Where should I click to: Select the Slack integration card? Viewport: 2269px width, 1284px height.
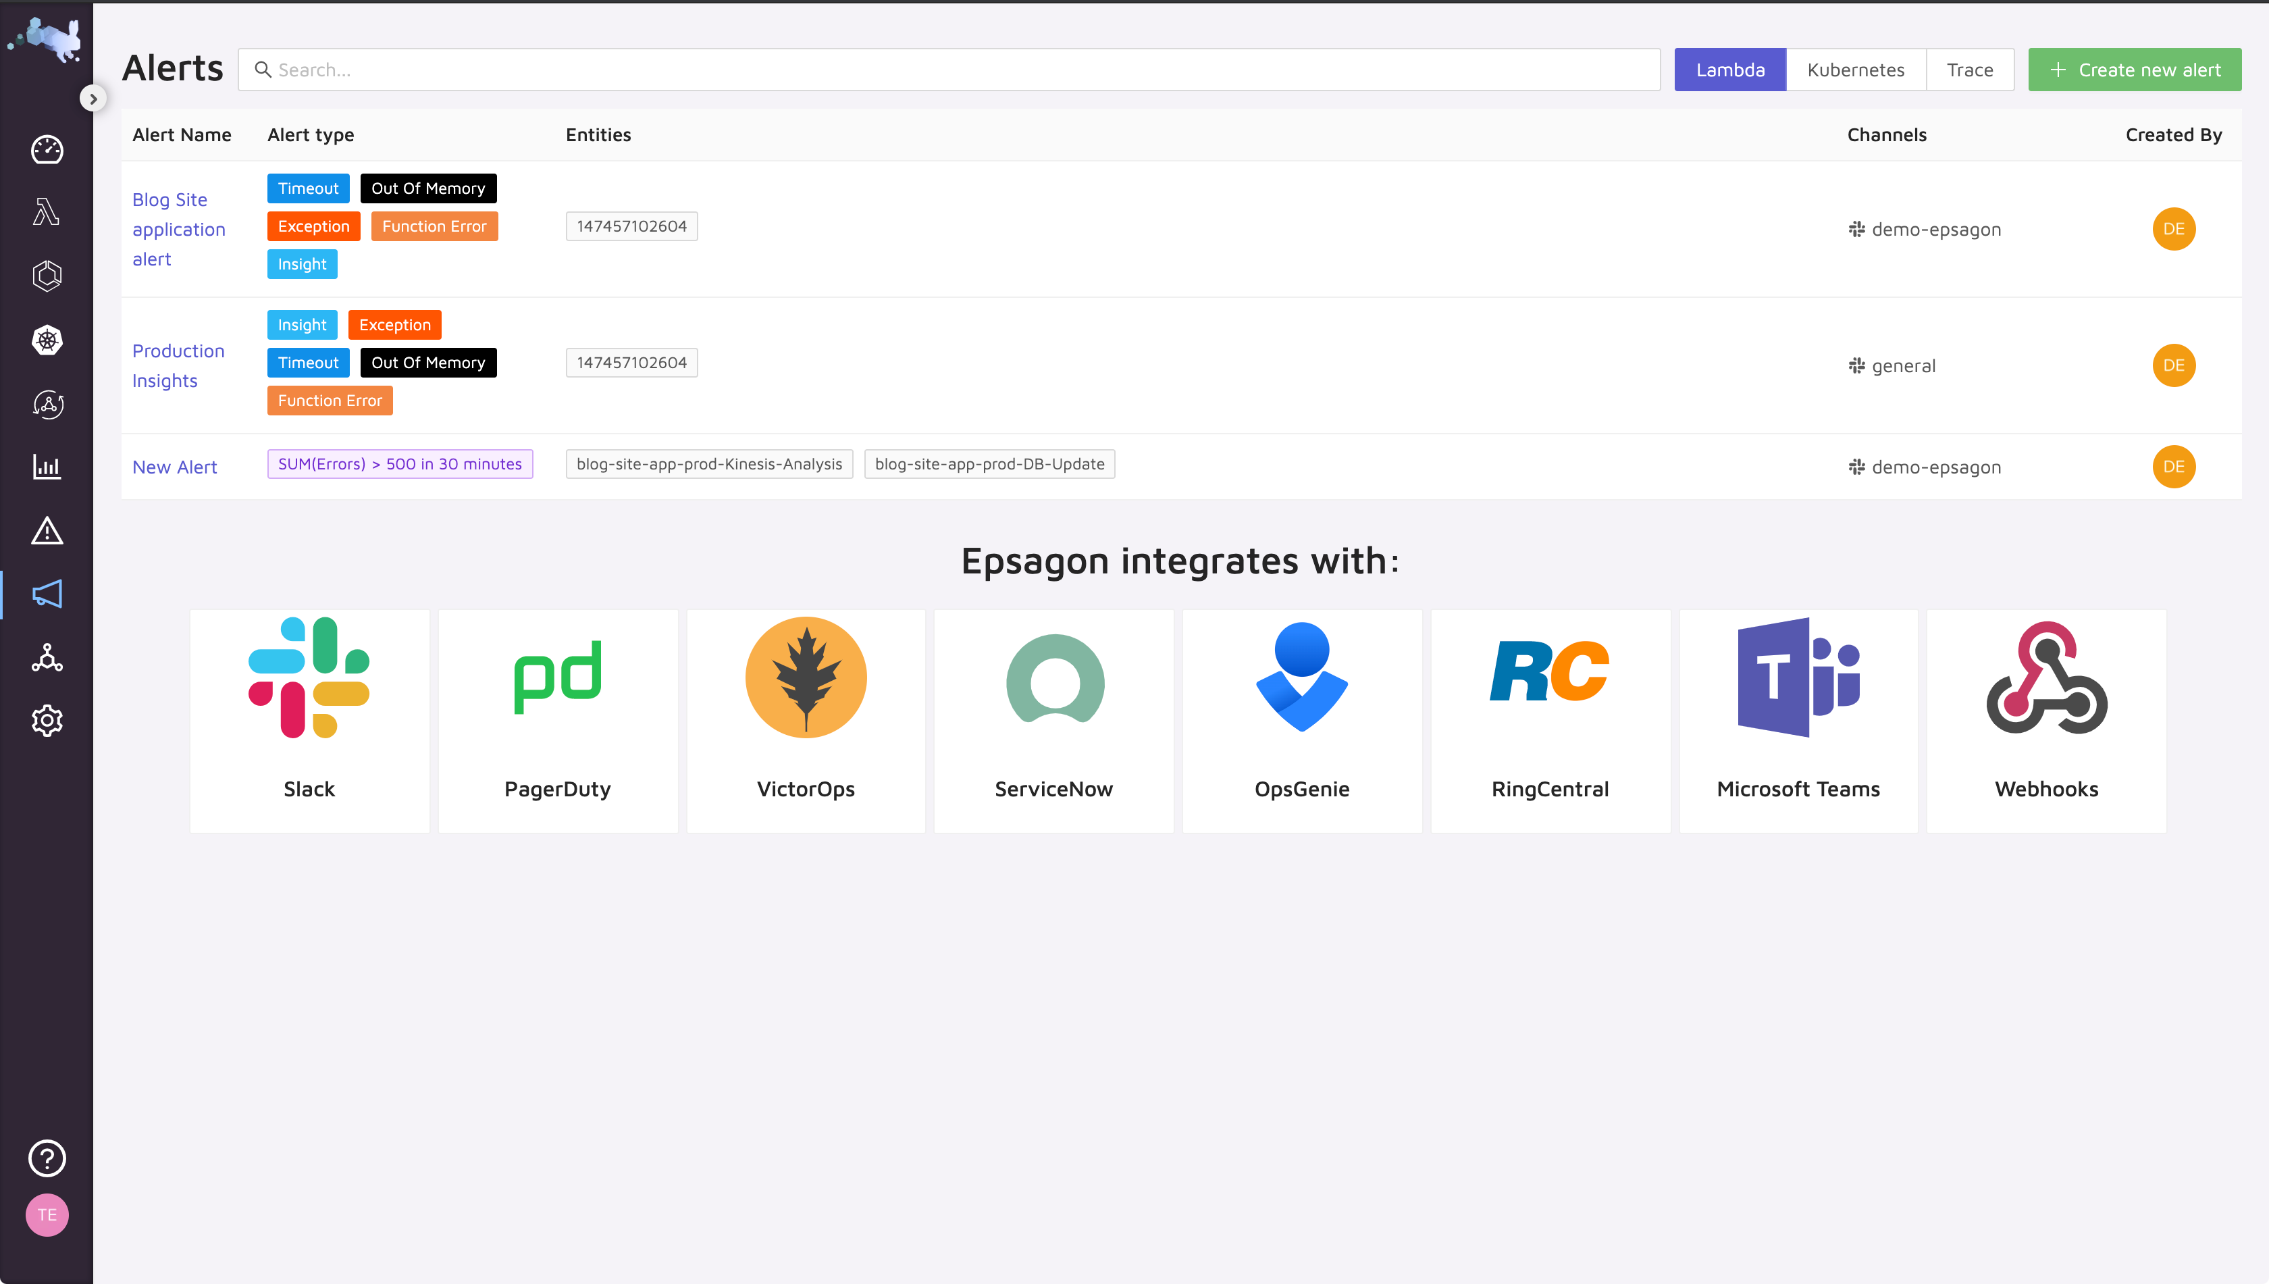point(309,721)
